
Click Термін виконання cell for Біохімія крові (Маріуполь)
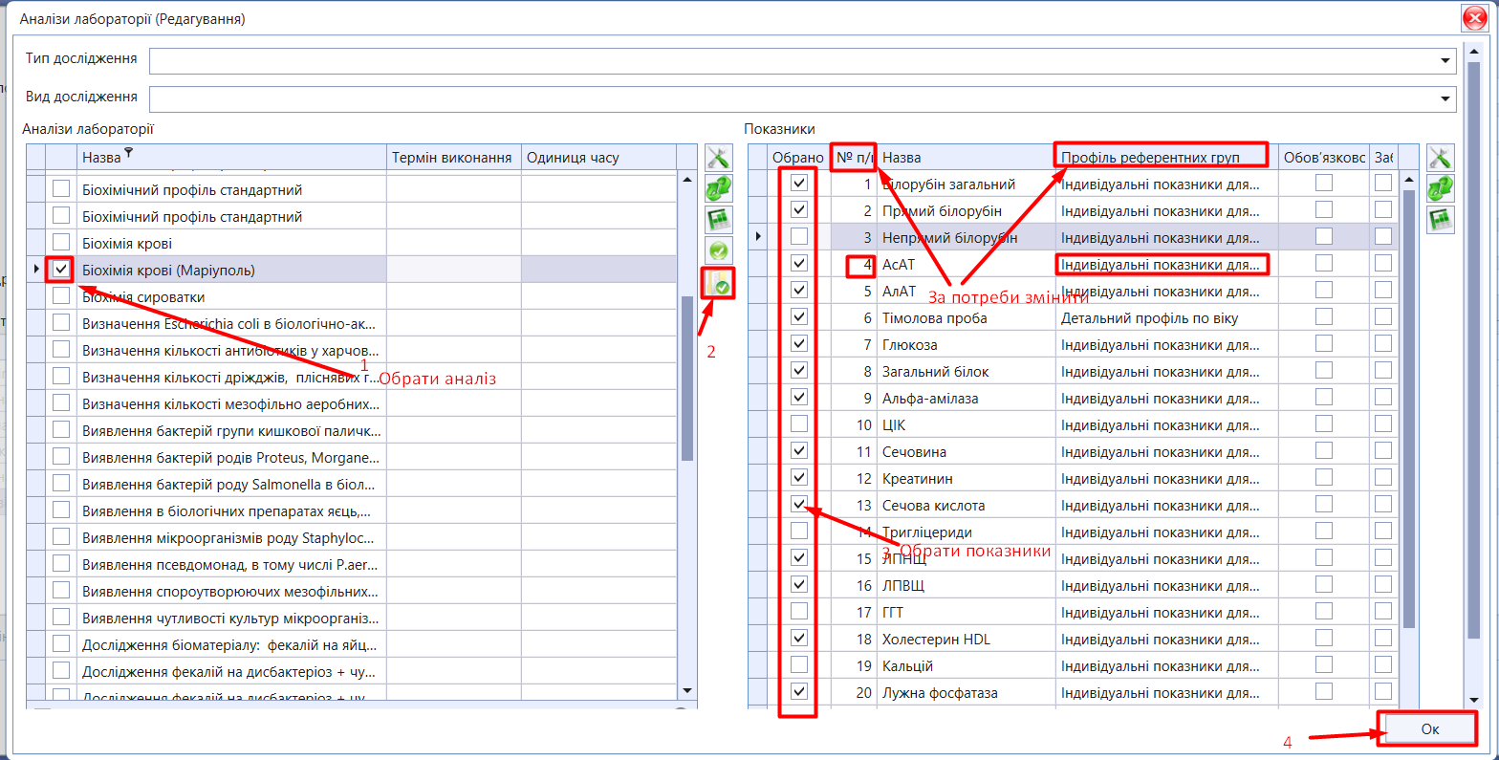click(x=453, y=270)
